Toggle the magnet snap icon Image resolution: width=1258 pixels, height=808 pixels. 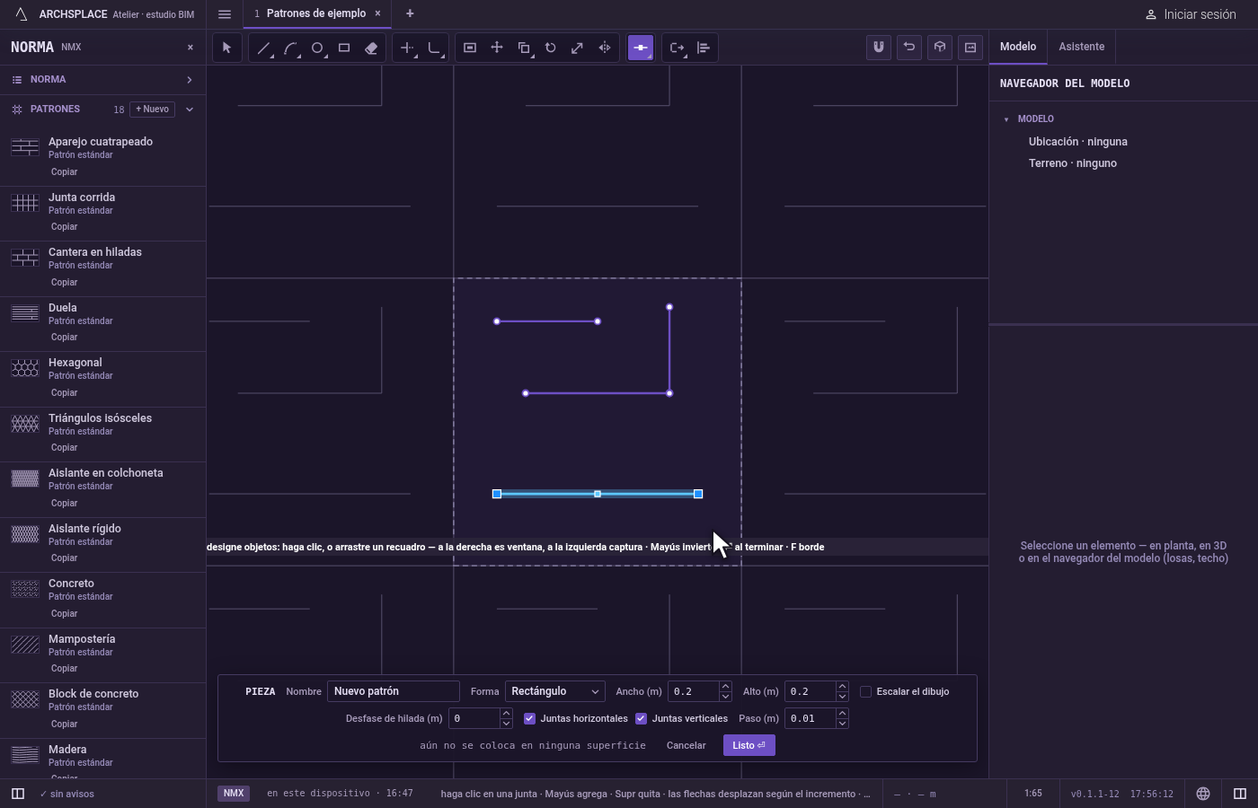point(879,48)
